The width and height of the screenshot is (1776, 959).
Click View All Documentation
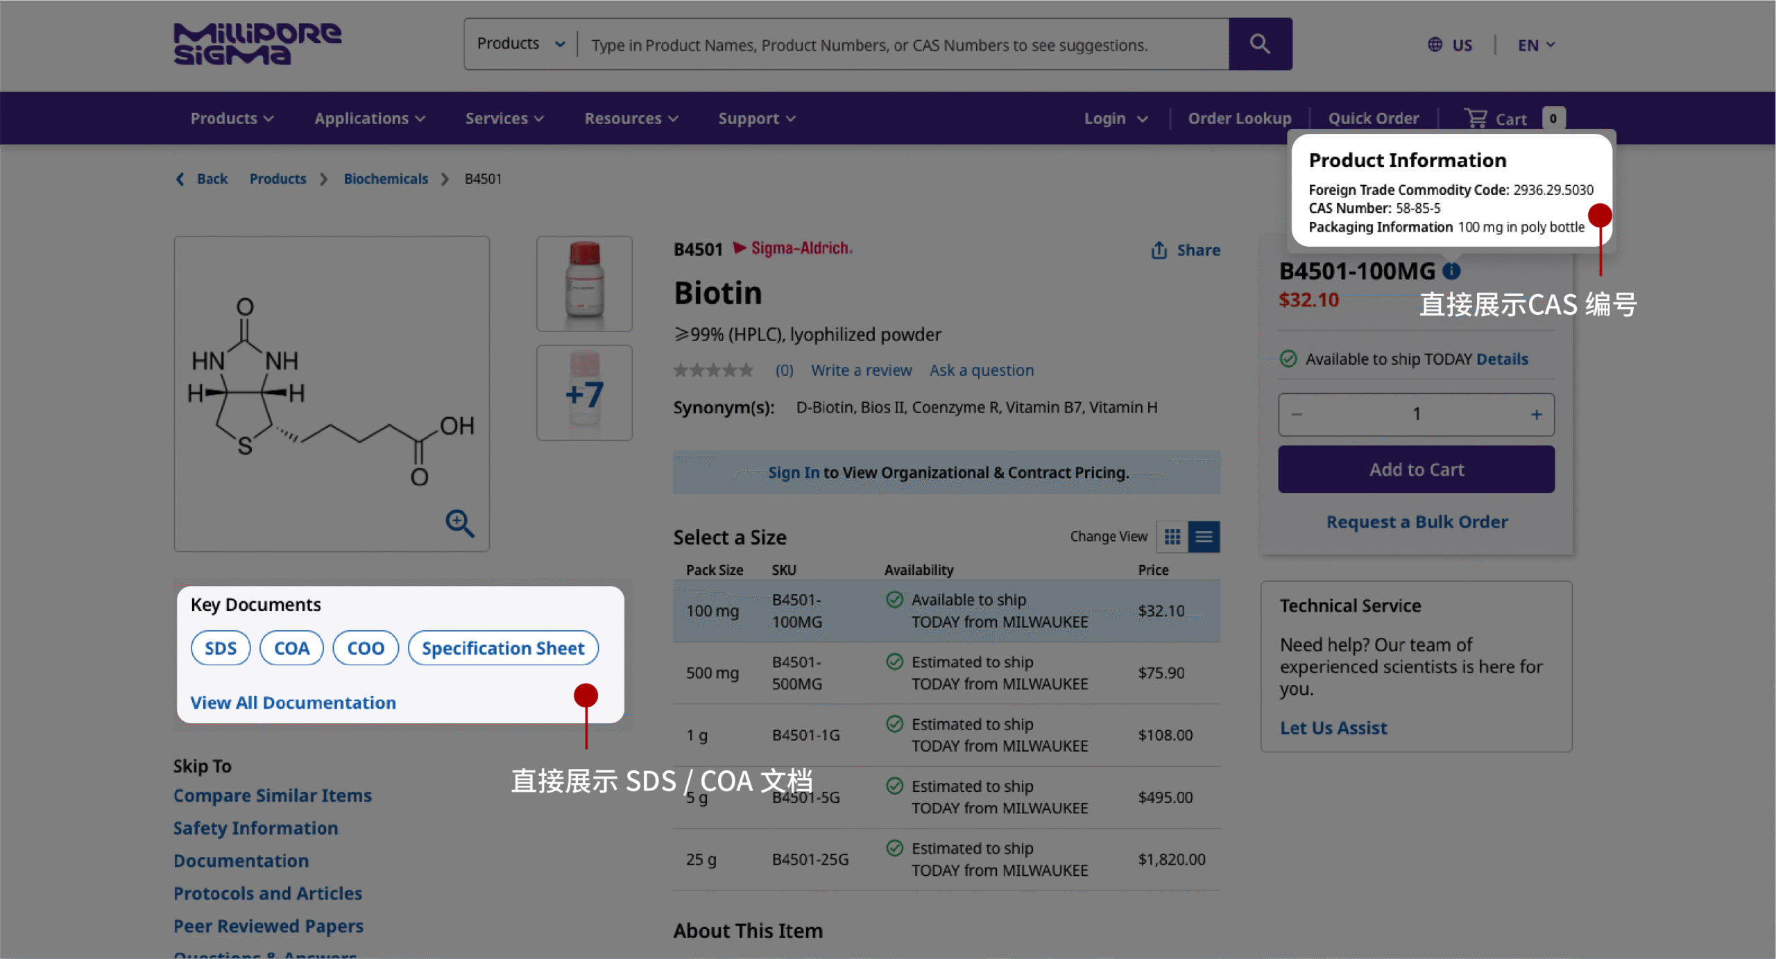[293, 702]
